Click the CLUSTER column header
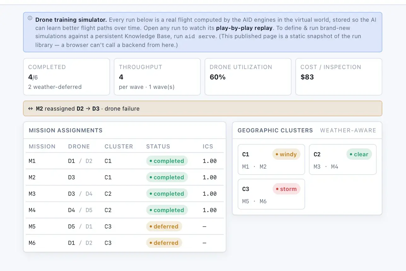 pos(119,147)
